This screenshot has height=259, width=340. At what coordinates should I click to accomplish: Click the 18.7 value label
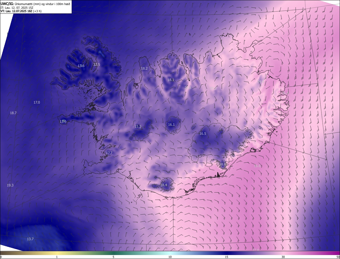pyautogui.click(x=13, y=113)
